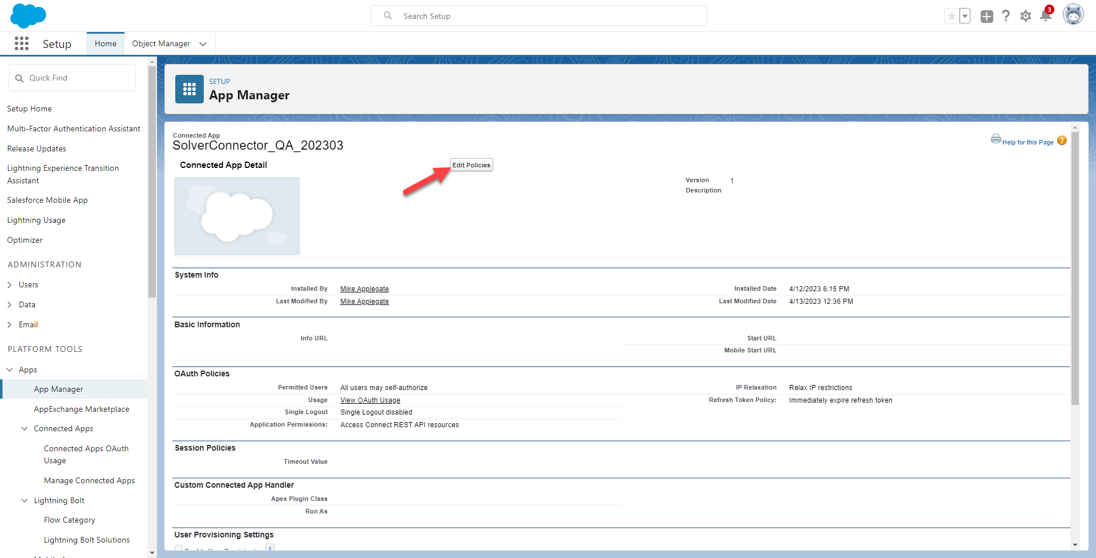Screen dimensions: 1096x558
Task: Select Manage Connected Apps in sidebar
Action: coord(89,480)
